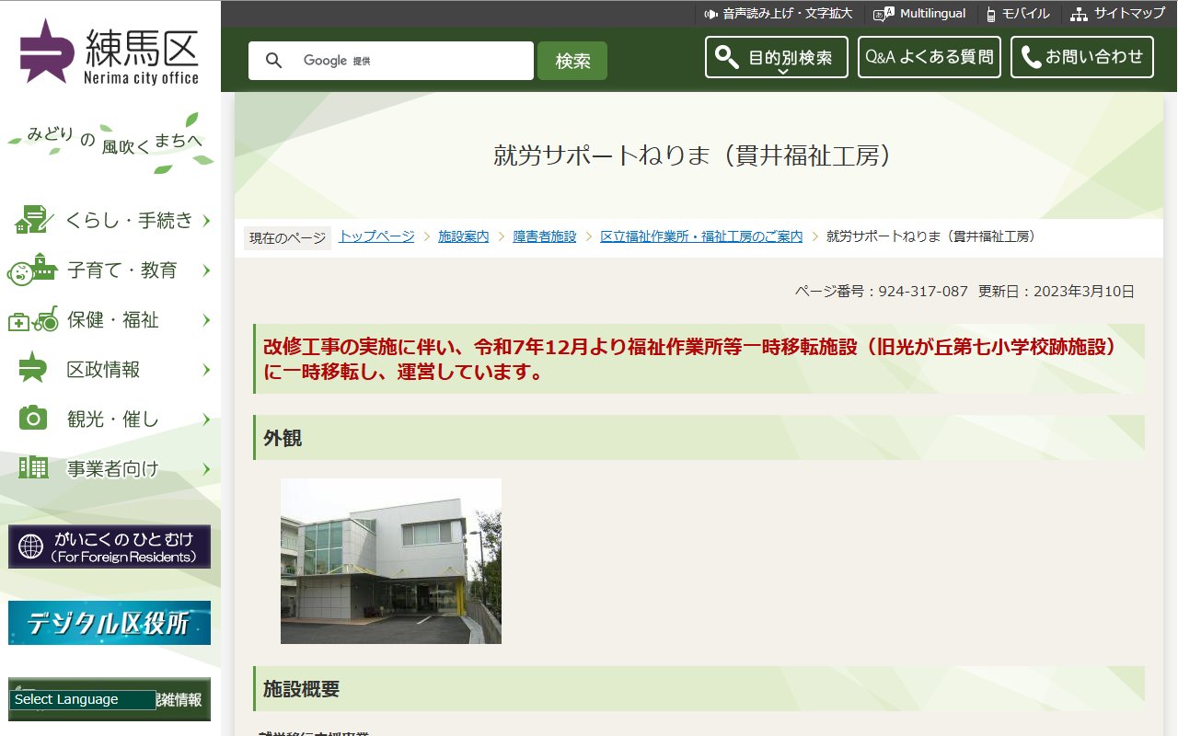Image resolution: width=1178 pixels, height=736 pixels.
Task: Expand くらし・手続き chevron arrow
Action: (x=206, y=220)
